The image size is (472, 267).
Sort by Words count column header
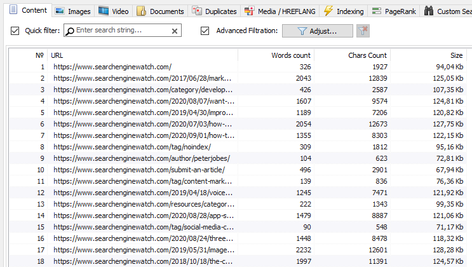[x=276, y=55]
